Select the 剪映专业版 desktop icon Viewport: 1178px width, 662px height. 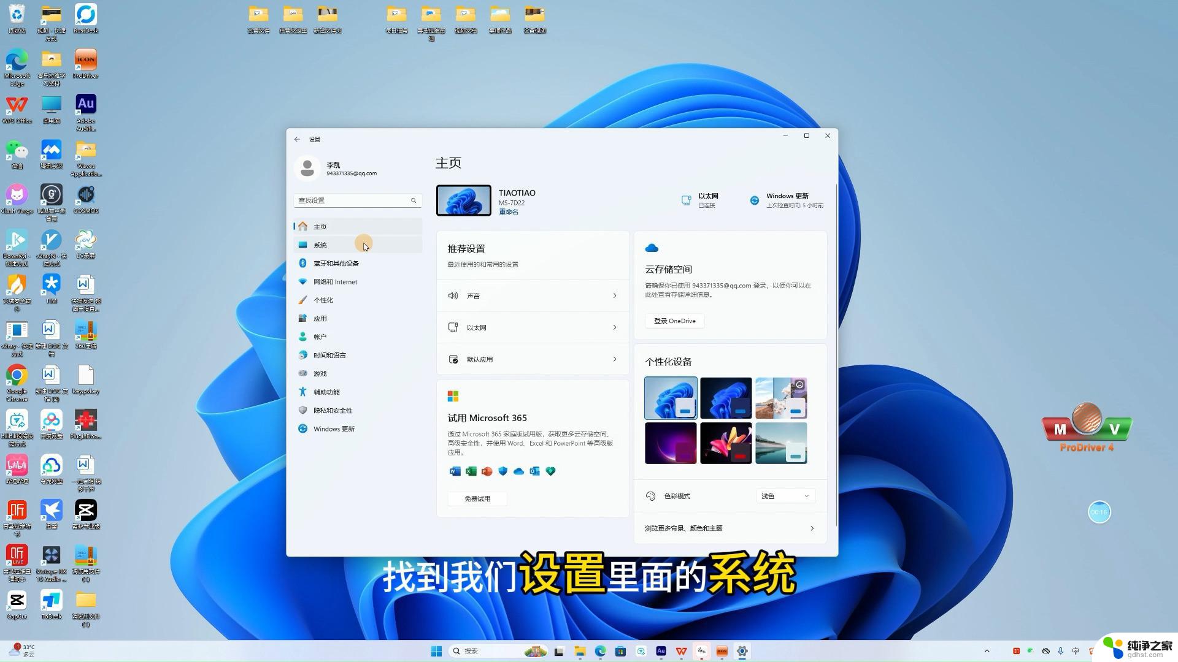pos(86,515)
